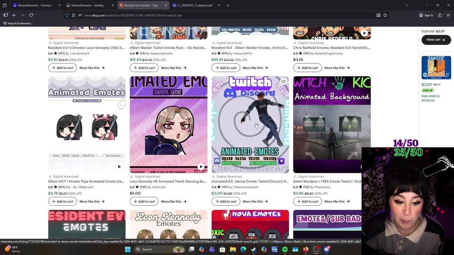
Task: Reload the page with the refresh icon
Action: [x=31, y=15]
